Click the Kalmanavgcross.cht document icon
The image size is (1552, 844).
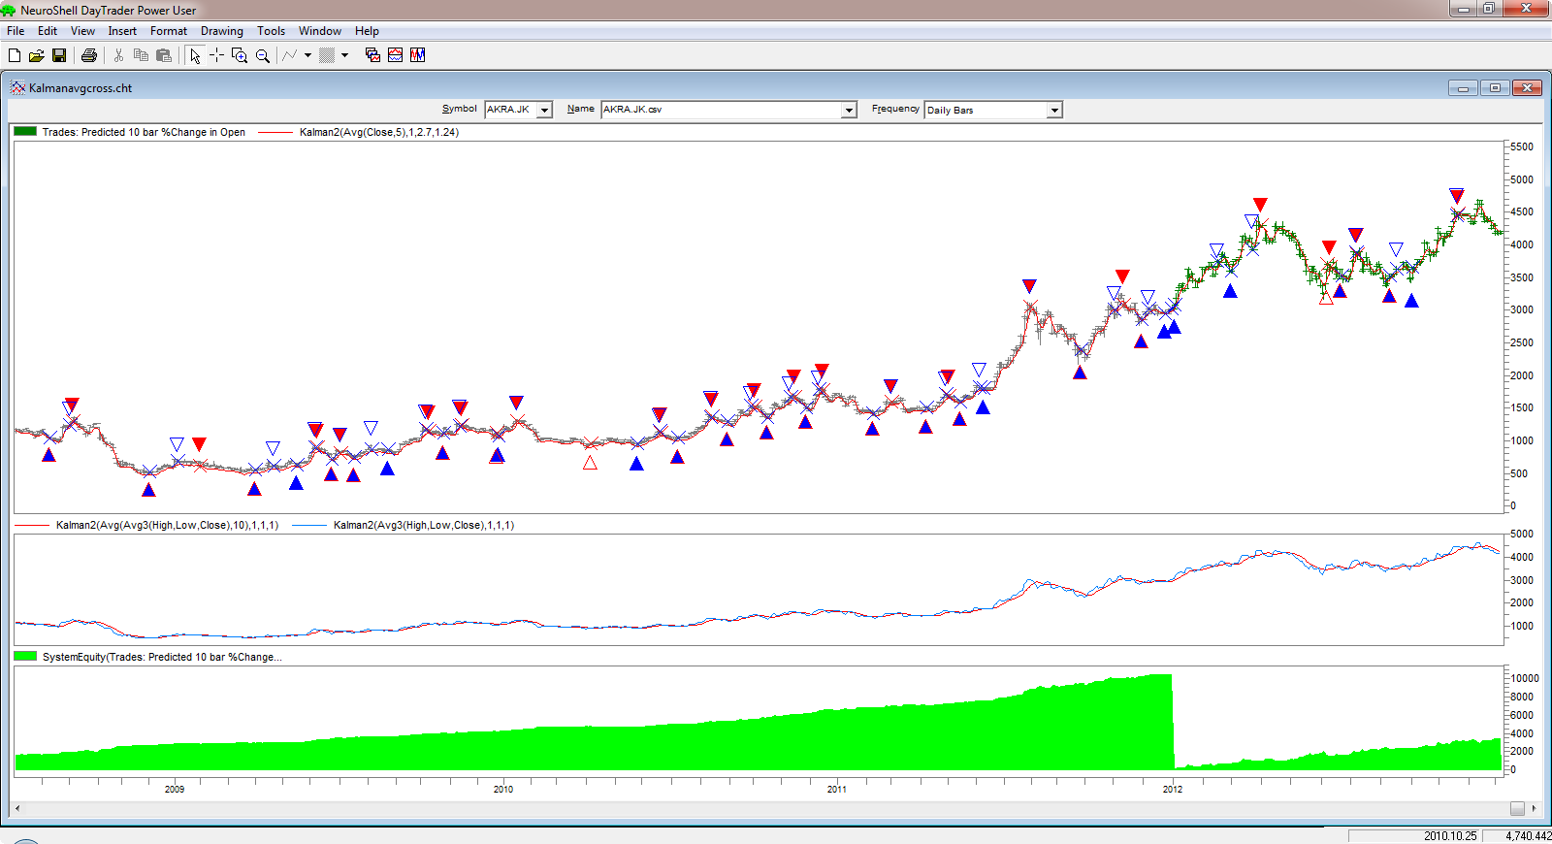17,87
